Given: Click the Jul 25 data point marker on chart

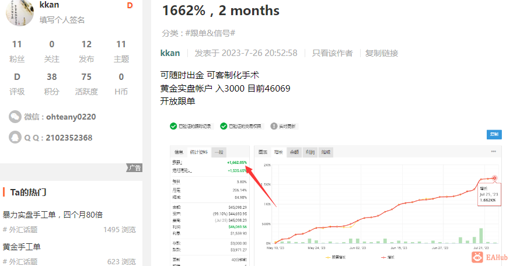Looking at the screenshot, I should (x=494, y=178).
